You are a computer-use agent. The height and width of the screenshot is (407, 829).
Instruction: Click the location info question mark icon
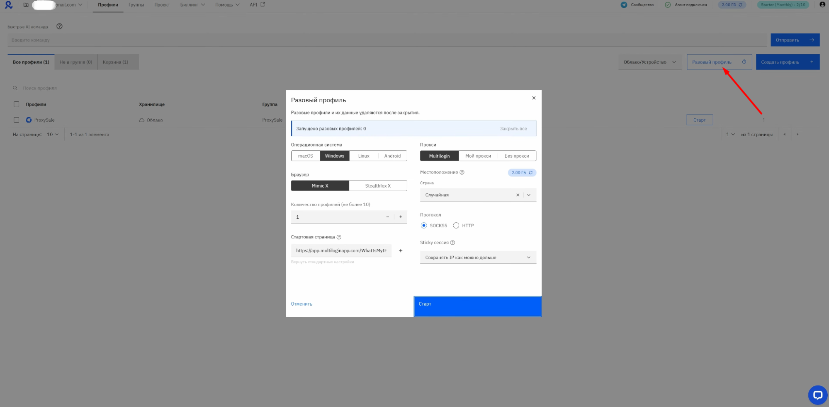tap(462, 172)
